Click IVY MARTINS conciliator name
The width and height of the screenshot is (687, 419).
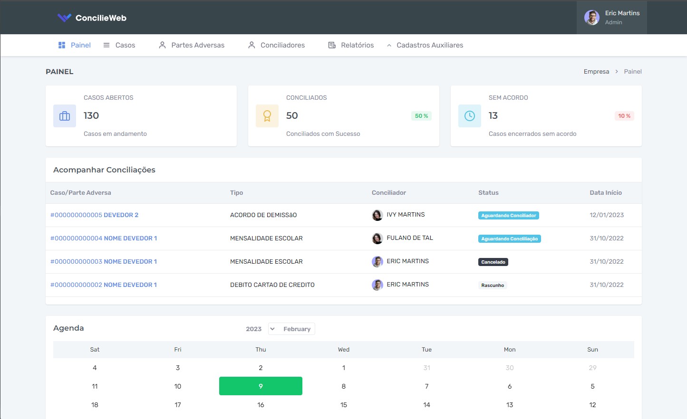pyautogui.click(x=406, y=215)
